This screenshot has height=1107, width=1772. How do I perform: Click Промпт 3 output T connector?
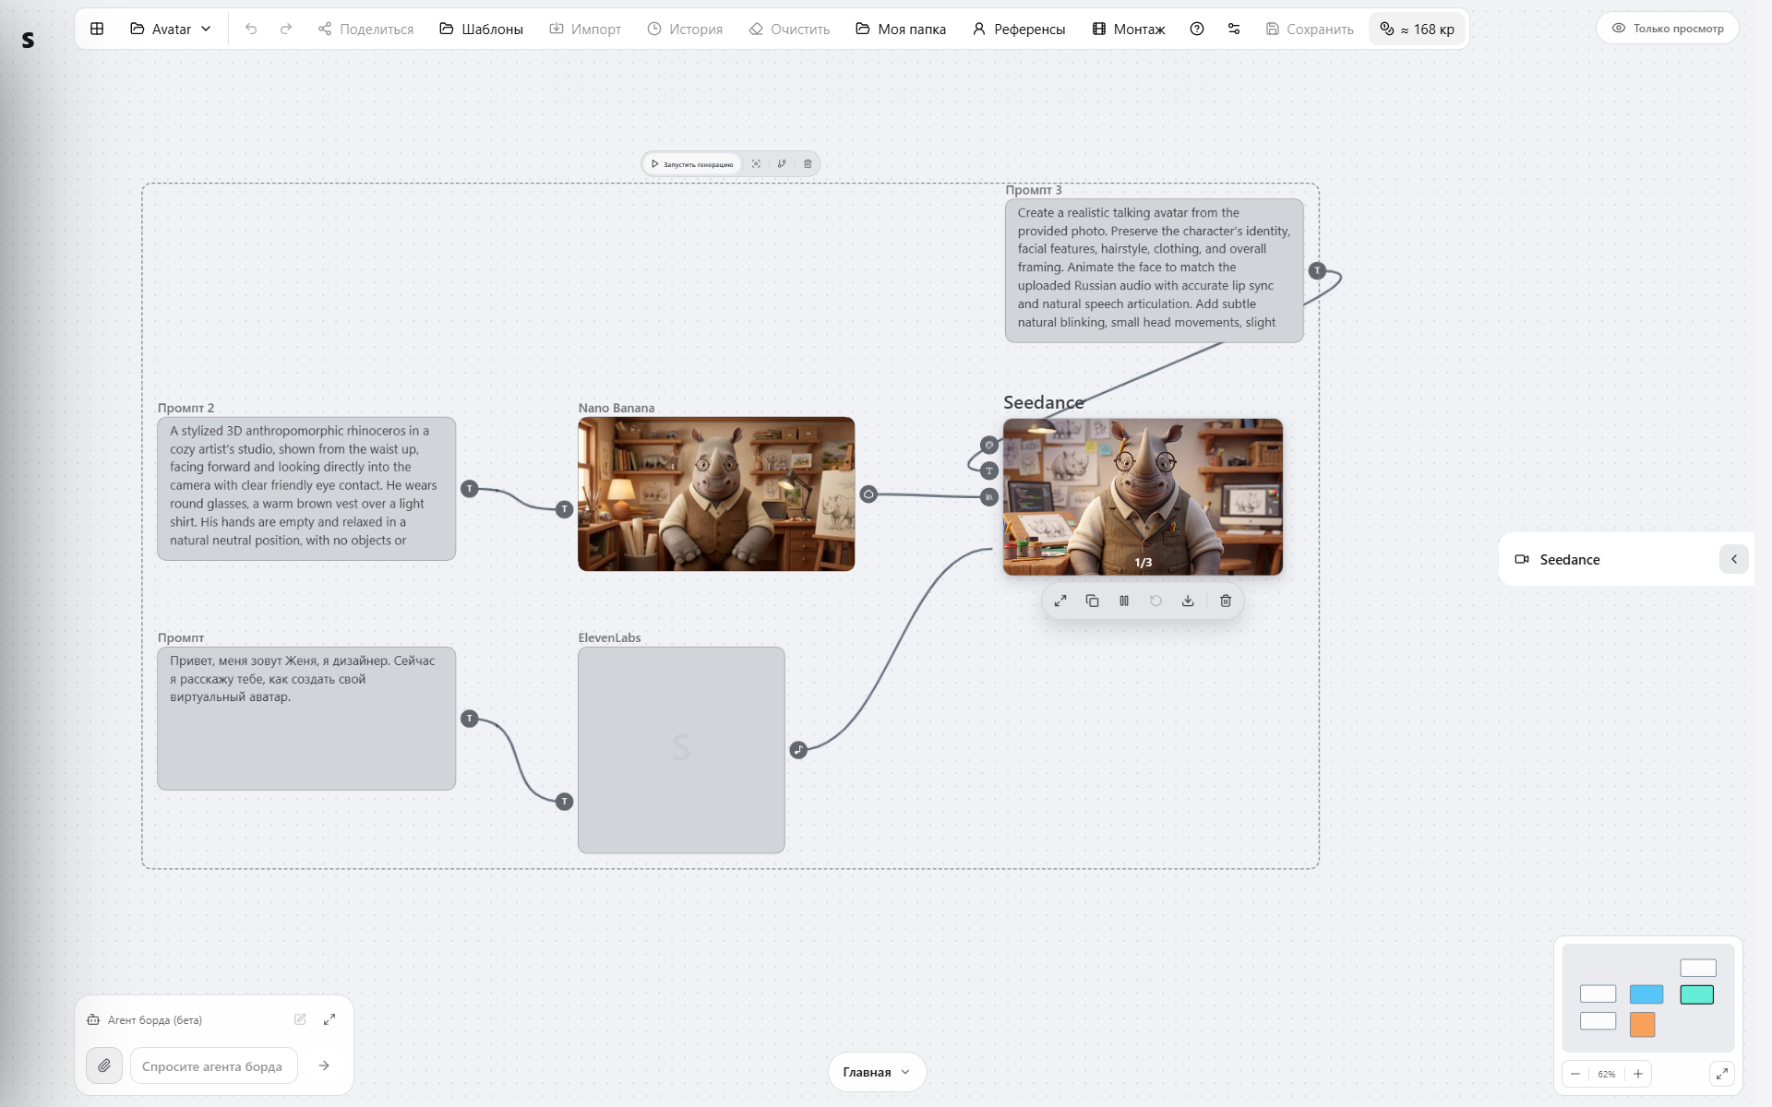pos(1317,270)
